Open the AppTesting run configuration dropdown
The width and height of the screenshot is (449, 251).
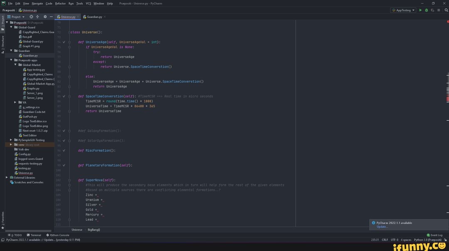click(403, 10)
